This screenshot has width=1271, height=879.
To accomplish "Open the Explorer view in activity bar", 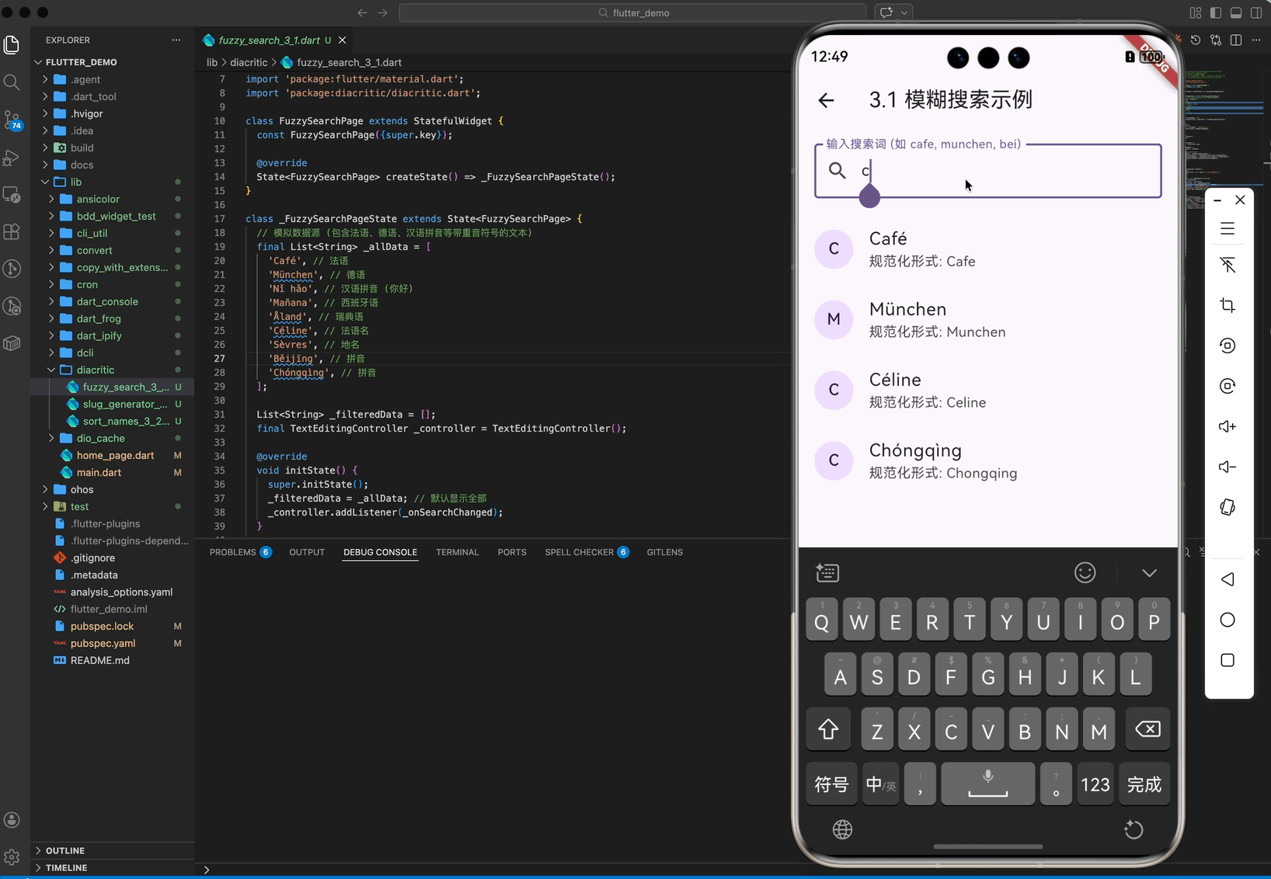I will pyautogui.click(x=12, y=45).
